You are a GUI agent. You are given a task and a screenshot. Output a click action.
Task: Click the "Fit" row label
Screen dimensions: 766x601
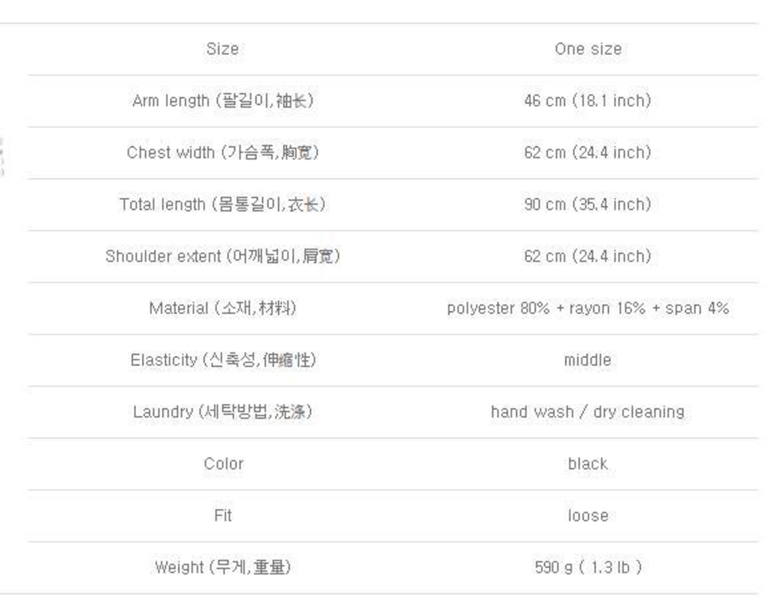coord(223,515)
